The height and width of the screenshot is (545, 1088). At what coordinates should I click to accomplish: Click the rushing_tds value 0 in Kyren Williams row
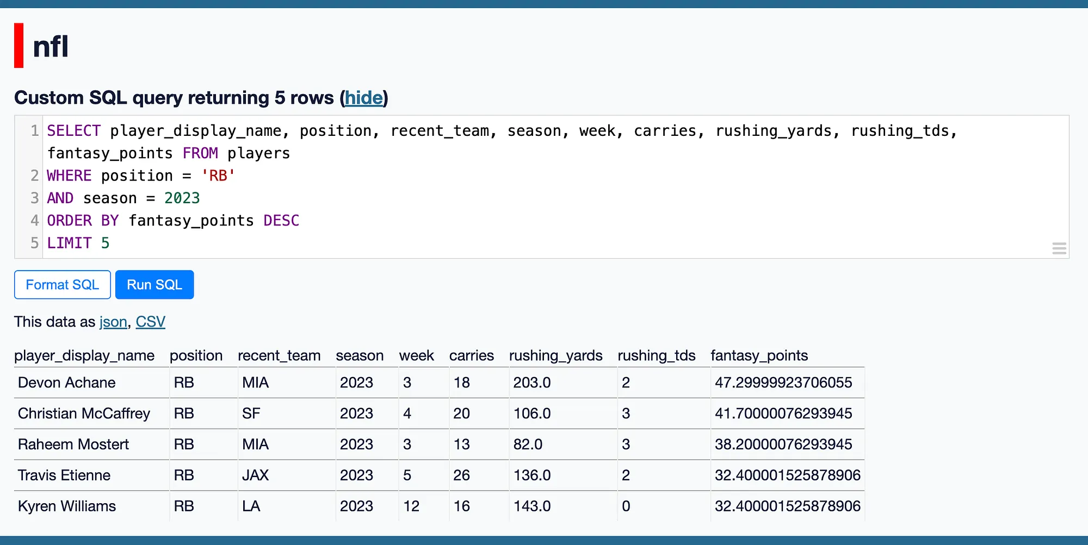tap(626, 506)
